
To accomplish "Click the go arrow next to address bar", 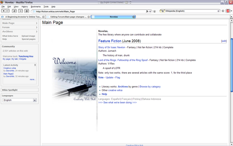I will tap(154, 11).
